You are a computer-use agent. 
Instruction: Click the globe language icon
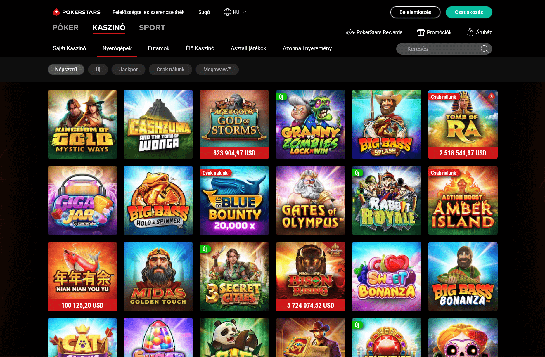pyautogui.click(x=227, y=12)
